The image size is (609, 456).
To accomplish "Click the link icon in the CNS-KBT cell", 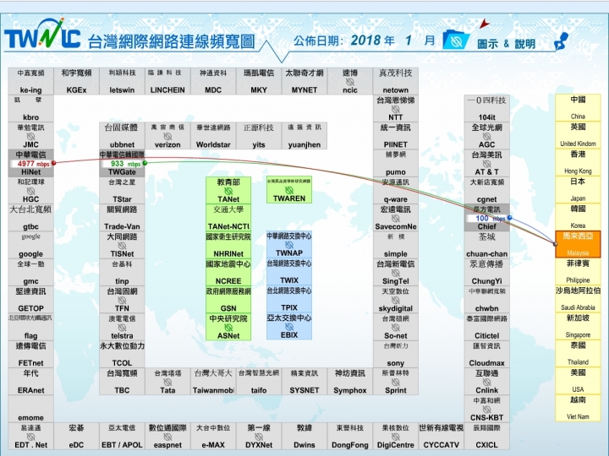I will point(486,410).
